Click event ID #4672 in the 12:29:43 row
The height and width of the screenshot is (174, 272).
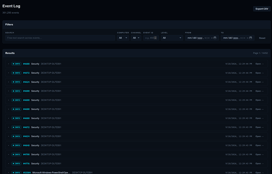(26, 127)
